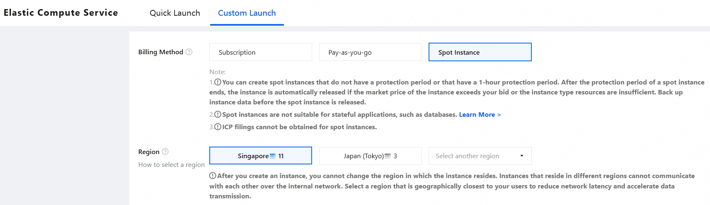Screen dimensions: 710x205
Task: Click the Billing Method label text
Action: coord(160,52)
